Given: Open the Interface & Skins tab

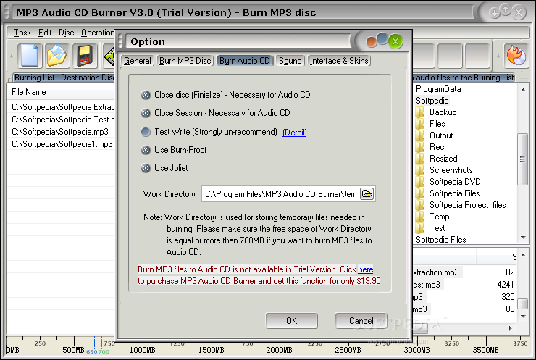Looking at the screenshot, I should click(x=339, y=61).
